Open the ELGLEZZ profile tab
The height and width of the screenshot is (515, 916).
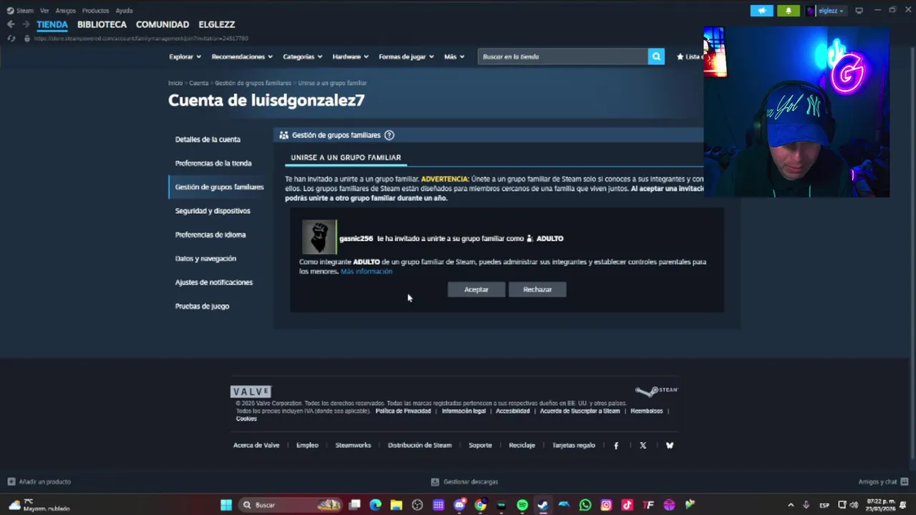pos(216,24)
